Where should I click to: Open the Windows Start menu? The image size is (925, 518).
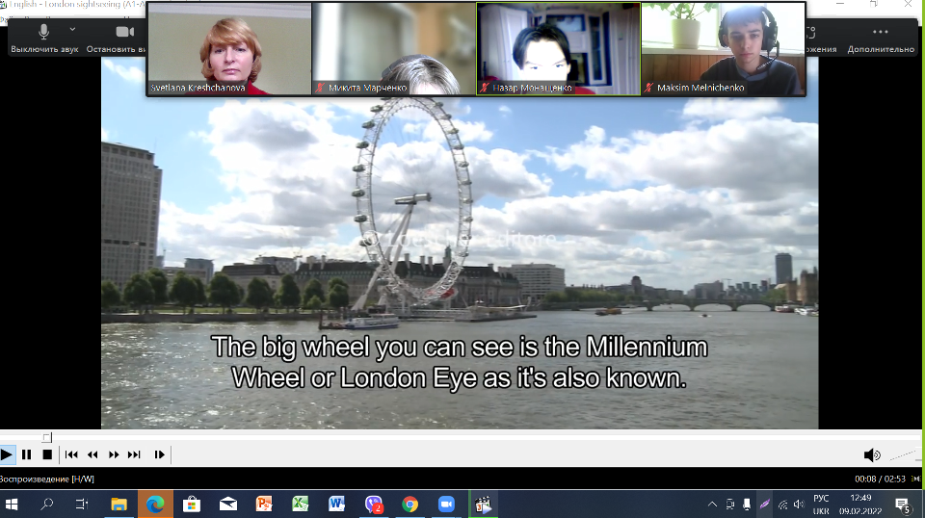coord(12,505)
